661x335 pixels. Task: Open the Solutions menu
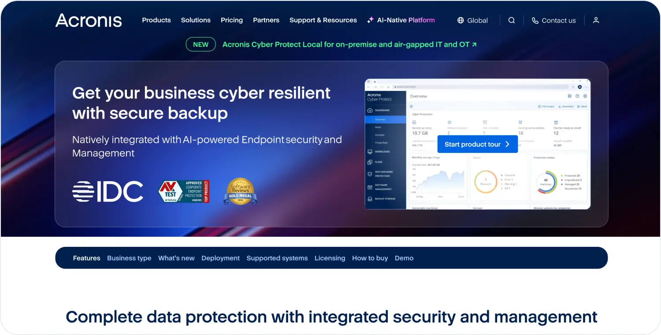196,20
